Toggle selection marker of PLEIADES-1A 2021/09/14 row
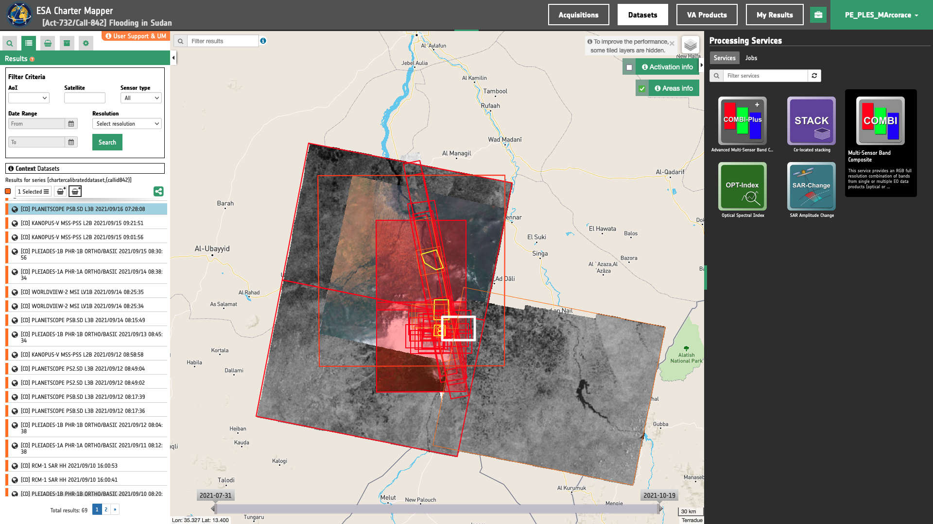Screen dimensions: 933x524 point(7,275)
